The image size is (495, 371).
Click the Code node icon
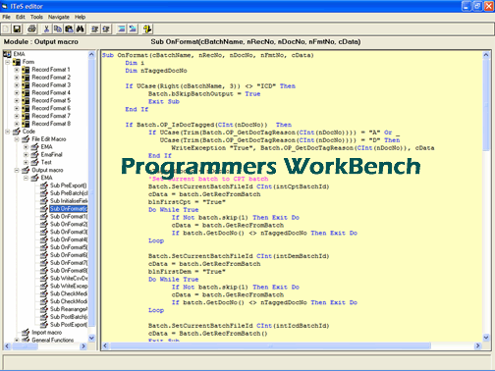click(x=17, y=132)
